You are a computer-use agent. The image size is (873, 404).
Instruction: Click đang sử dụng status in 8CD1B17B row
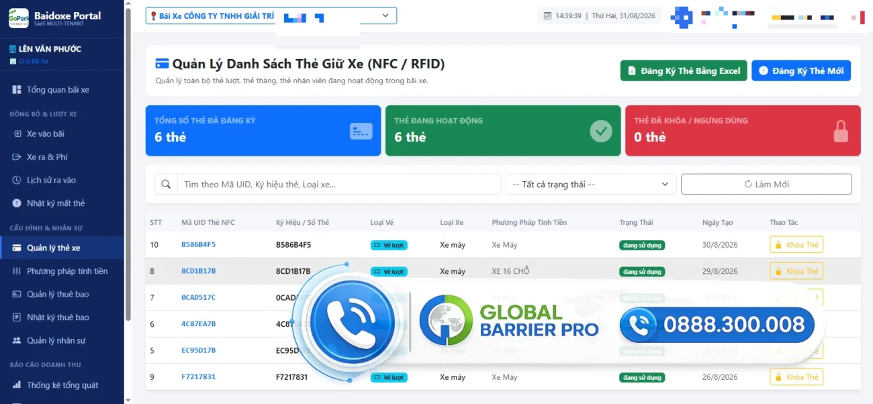pos(642,272)
